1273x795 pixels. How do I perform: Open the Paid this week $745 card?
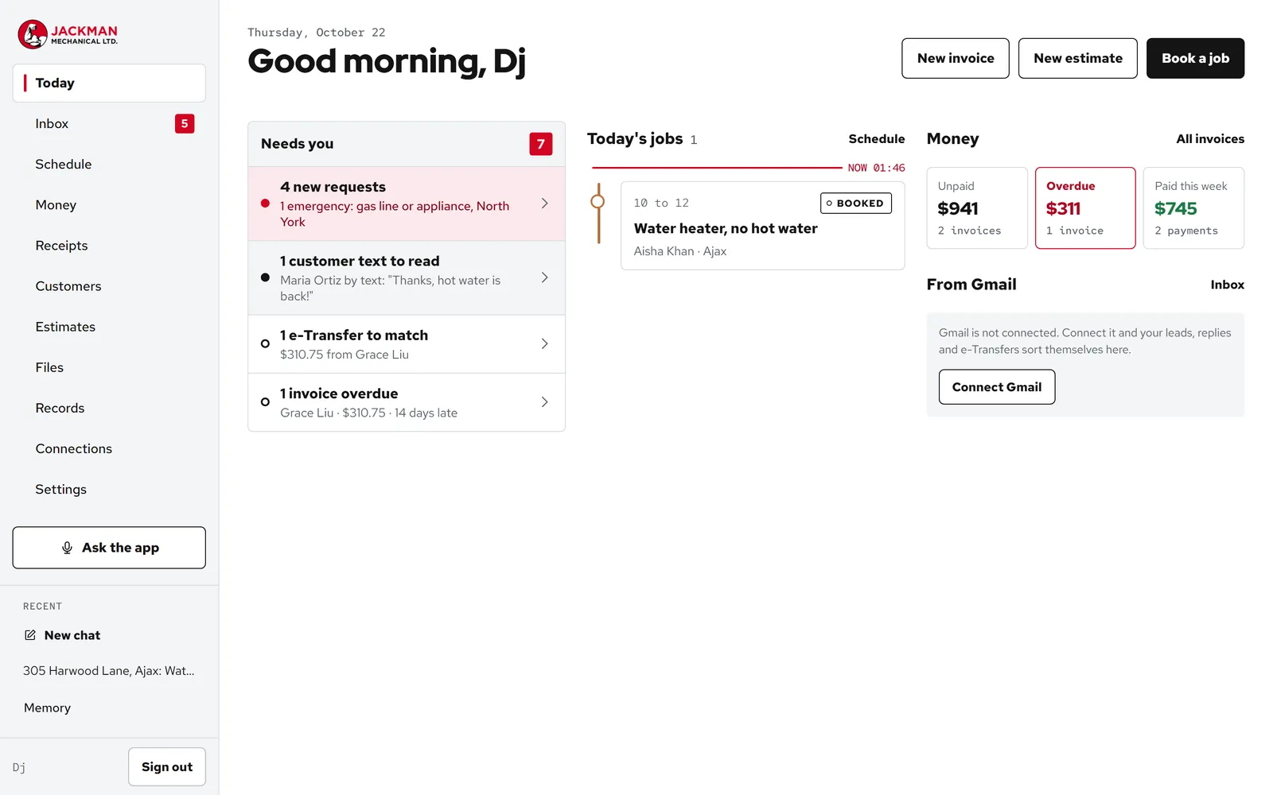1193,208
